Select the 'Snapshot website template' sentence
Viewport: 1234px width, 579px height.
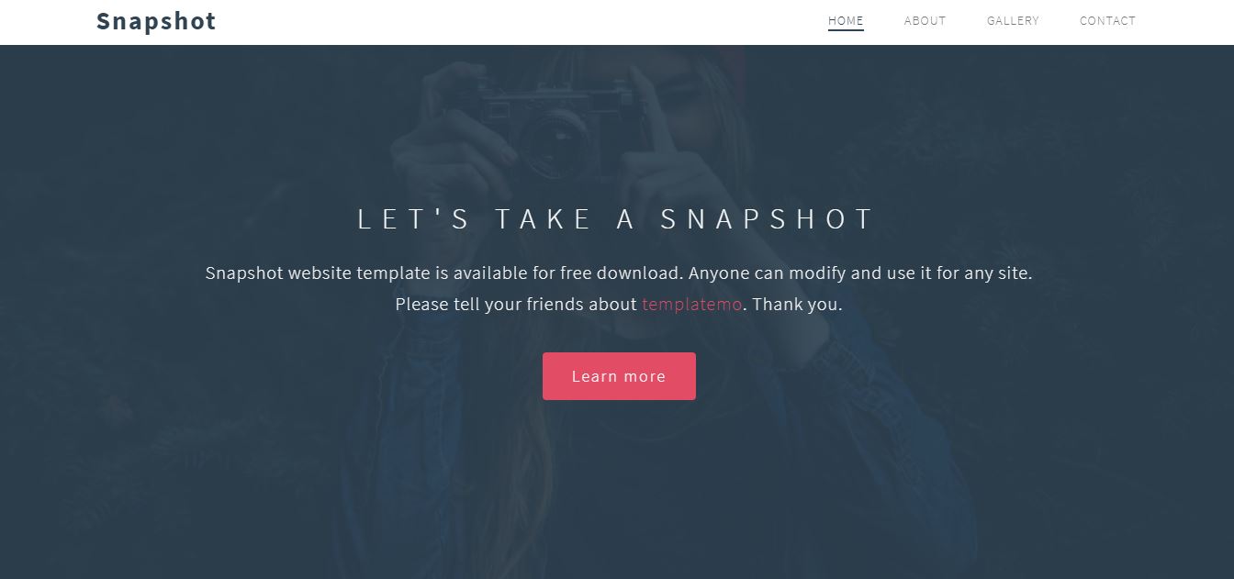coord(619,273)
